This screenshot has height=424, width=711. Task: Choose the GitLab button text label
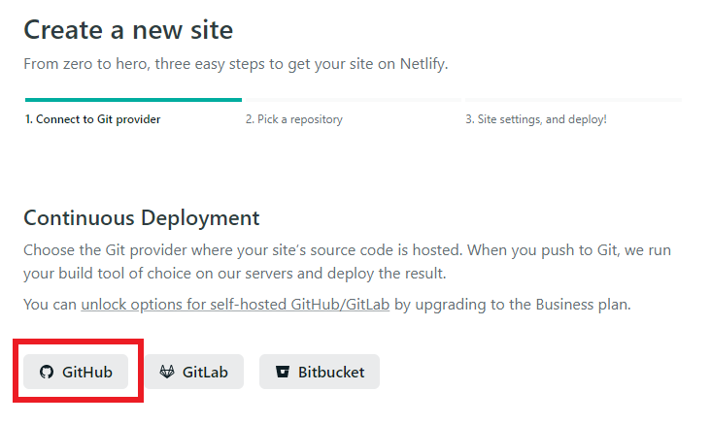click(x=206, y=372)
